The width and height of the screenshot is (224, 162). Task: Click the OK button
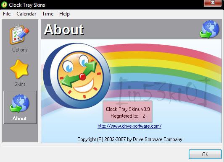(205, 154)
